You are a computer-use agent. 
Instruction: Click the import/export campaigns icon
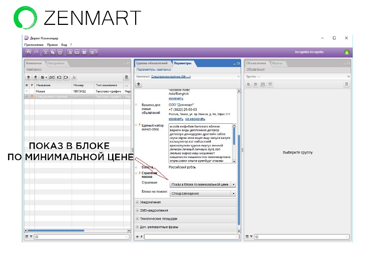click(52, 78)
